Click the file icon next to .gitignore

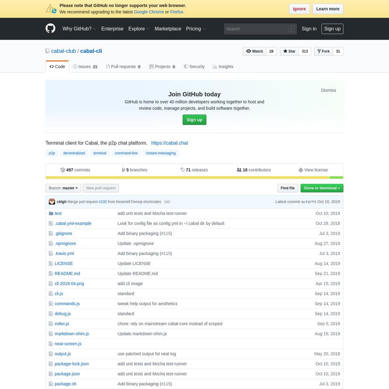[51, 233]
